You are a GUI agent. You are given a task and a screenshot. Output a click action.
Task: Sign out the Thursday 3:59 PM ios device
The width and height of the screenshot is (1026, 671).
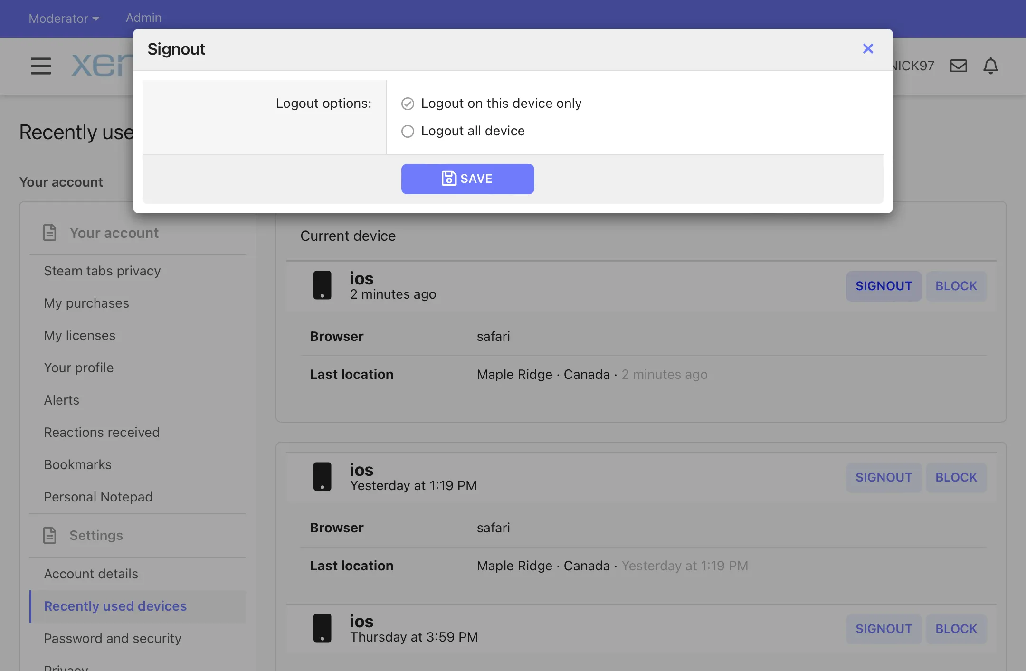click(x=883, y=629)
